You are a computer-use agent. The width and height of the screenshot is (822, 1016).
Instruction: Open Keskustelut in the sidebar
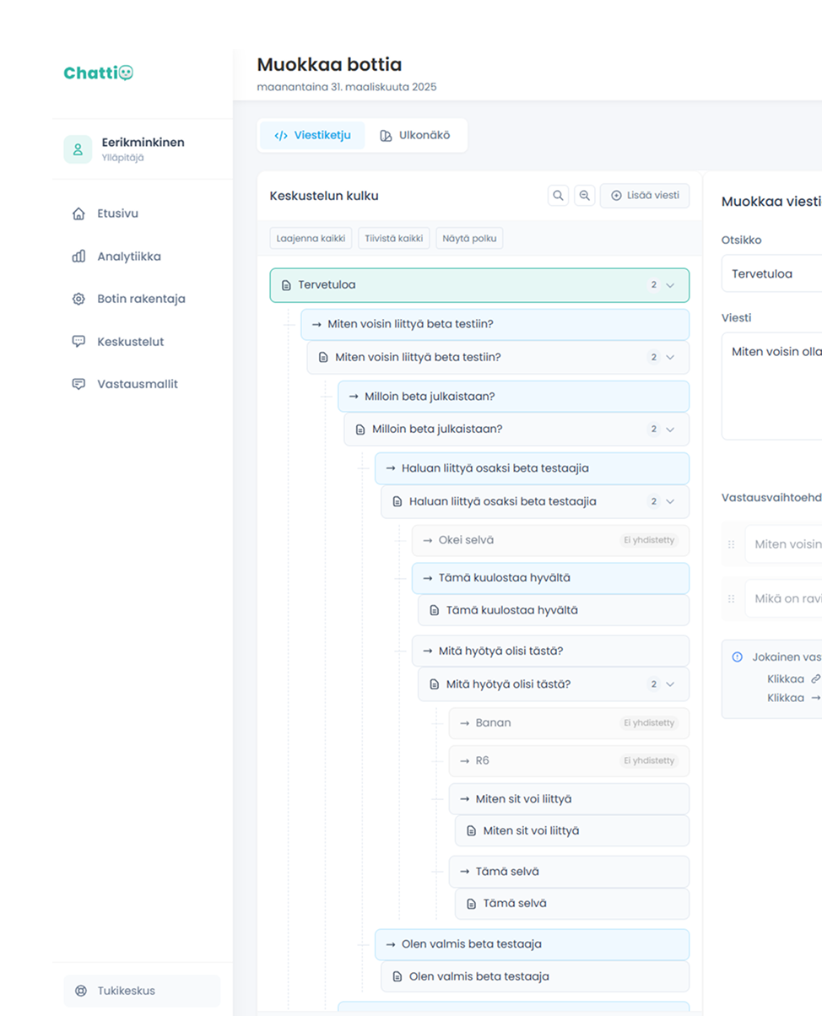130,342
